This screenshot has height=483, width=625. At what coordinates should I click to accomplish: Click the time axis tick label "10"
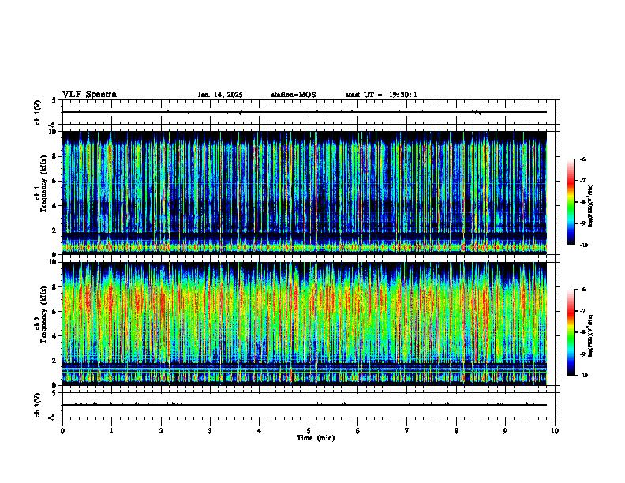tap(555, 431)
